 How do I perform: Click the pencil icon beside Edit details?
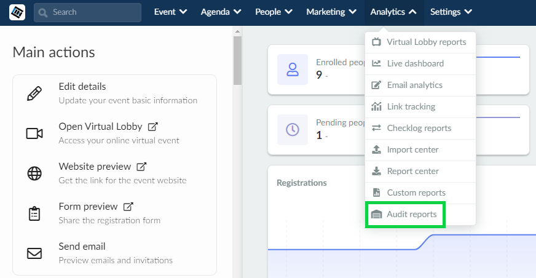tap(34, 93)
